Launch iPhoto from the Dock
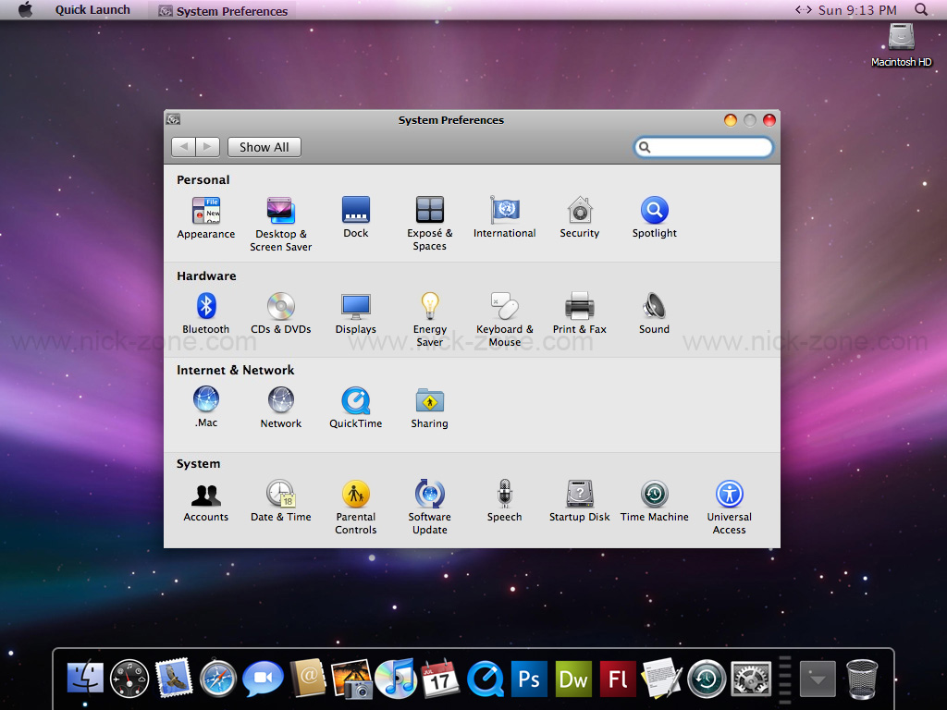Viewport: 947px width, 710px height. 352,678
